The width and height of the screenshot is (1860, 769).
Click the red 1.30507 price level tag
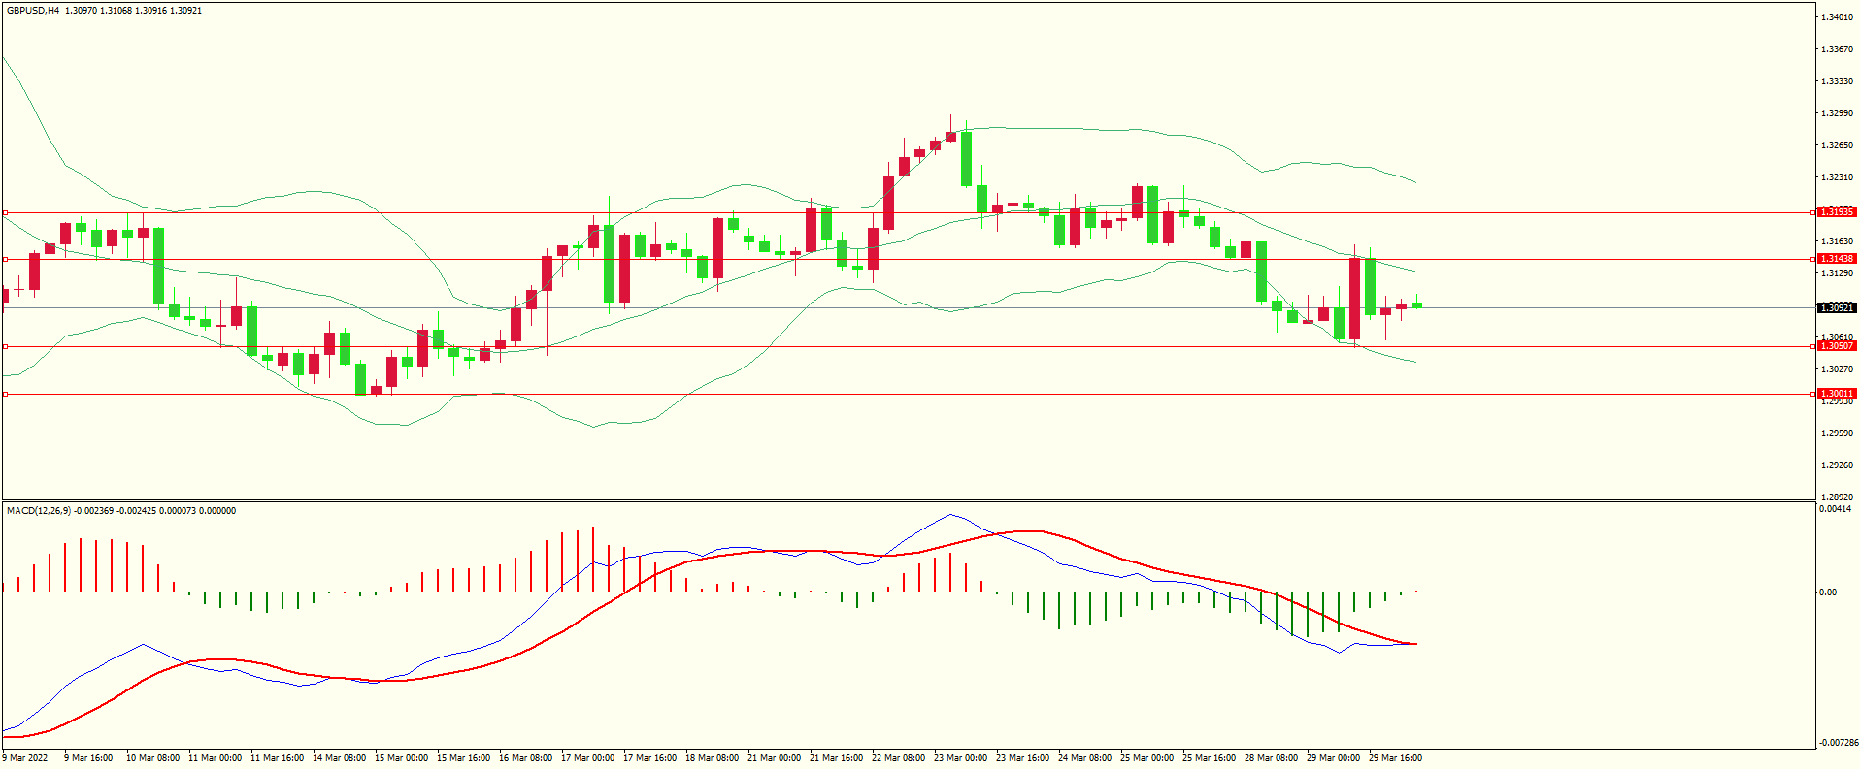[1837, 346]
